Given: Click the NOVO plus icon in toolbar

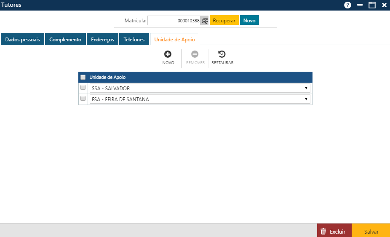Looking at the screenshot, I should (x=168, y=54).
